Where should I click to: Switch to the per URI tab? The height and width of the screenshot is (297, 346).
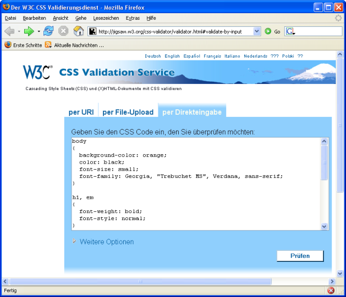pyautogui.click(x=81, y=112)
